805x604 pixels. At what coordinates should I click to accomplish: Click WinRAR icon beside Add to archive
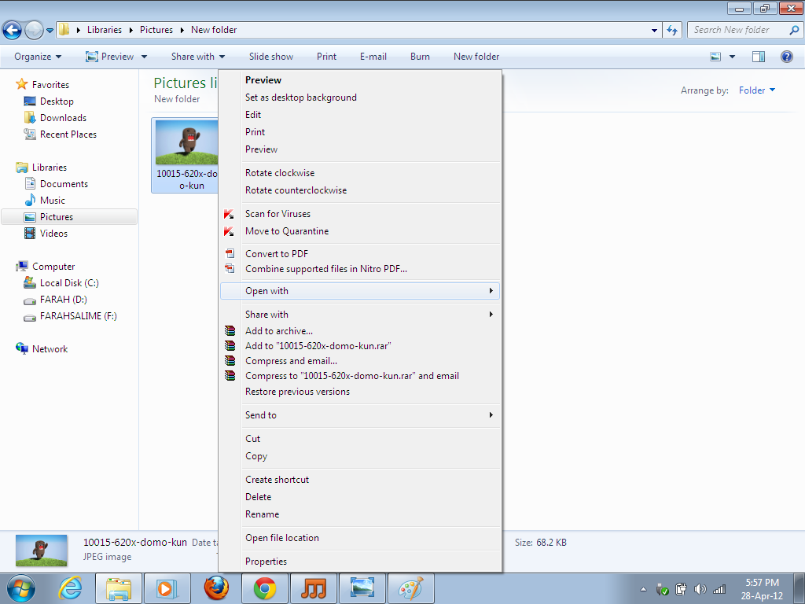(230, 331)
